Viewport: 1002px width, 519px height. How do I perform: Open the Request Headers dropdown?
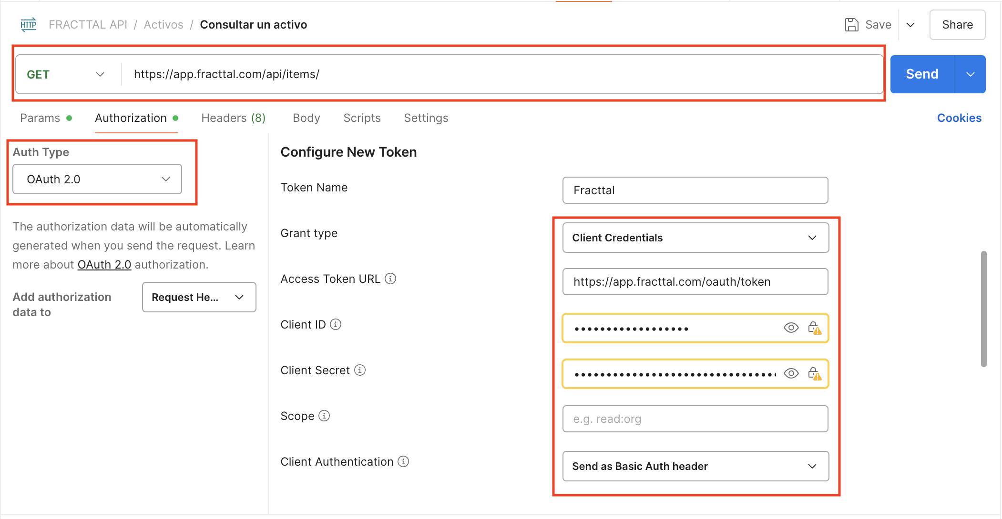click(x=199, y=297)
